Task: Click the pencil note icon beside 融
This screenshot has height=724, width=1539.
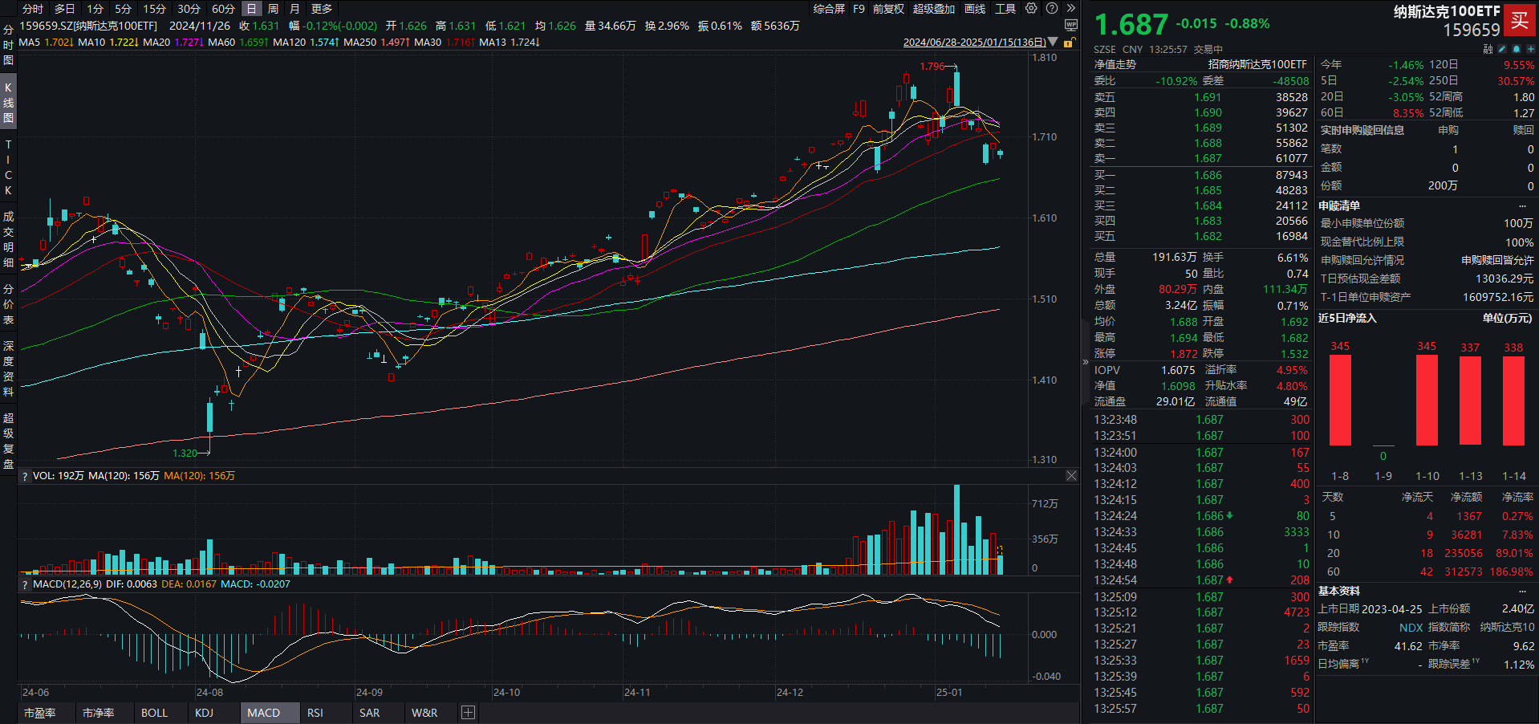Action: [1502, 49]
